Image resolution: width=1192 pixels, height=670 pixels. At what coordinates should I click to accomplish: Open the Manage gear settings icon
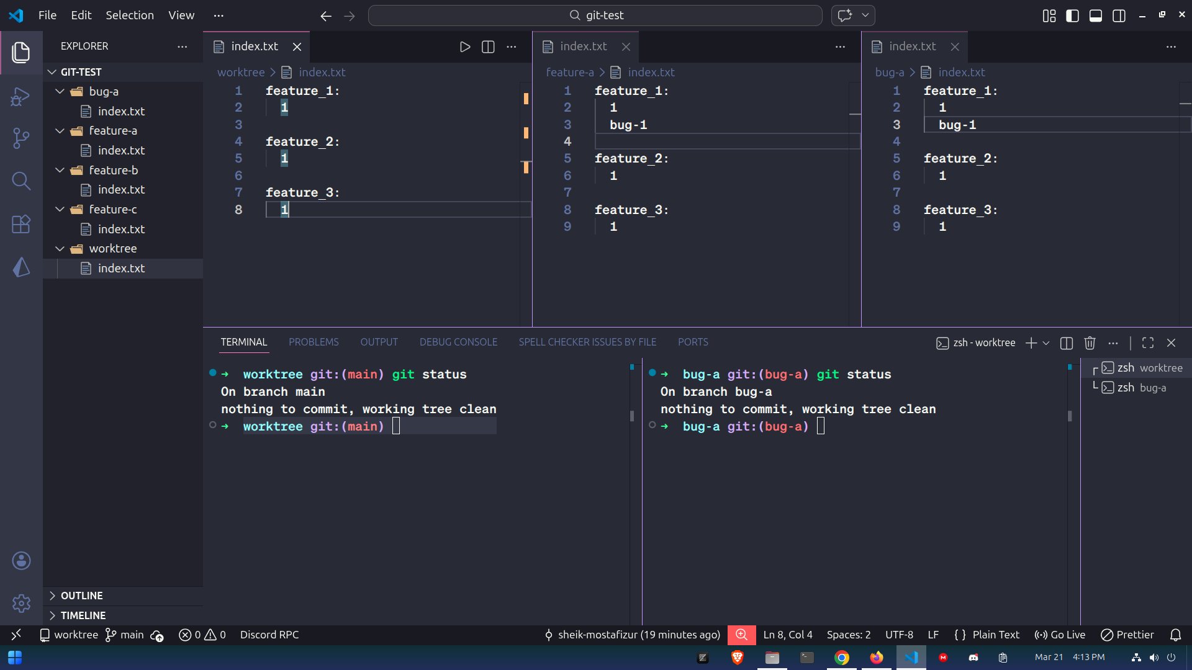(x=21, y=603)
